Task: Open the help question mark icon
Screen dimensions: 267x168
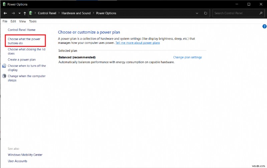Action: (264, 26)
